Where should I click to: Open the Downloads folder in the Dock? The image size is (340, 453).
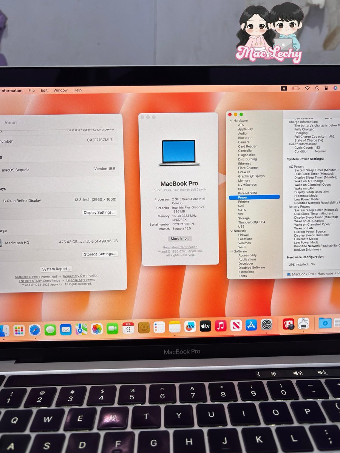pyautogui.click(x=325, y=323)
